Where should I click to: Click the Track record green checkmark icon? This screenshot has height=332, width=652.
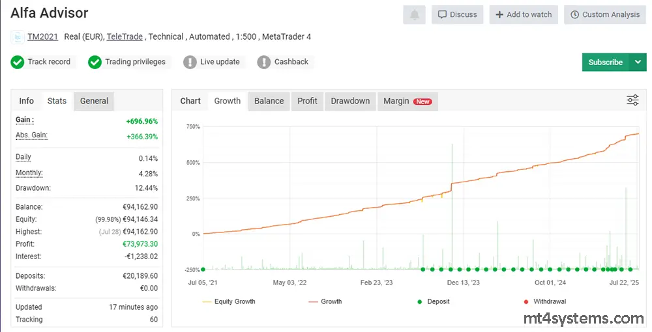(x=18, y=62)
